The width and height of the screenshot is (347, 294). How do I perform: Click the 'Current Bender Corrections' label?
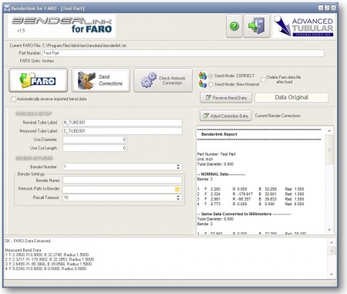point(278,116)
